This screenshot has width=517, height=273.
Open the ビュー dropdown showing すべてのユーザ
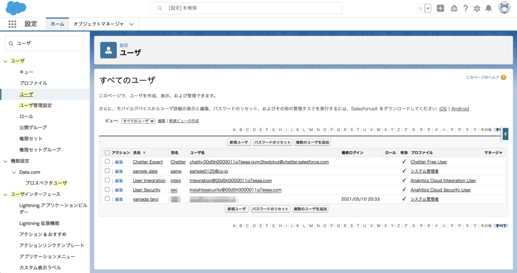pyautogui.click(x=138, y=121)
